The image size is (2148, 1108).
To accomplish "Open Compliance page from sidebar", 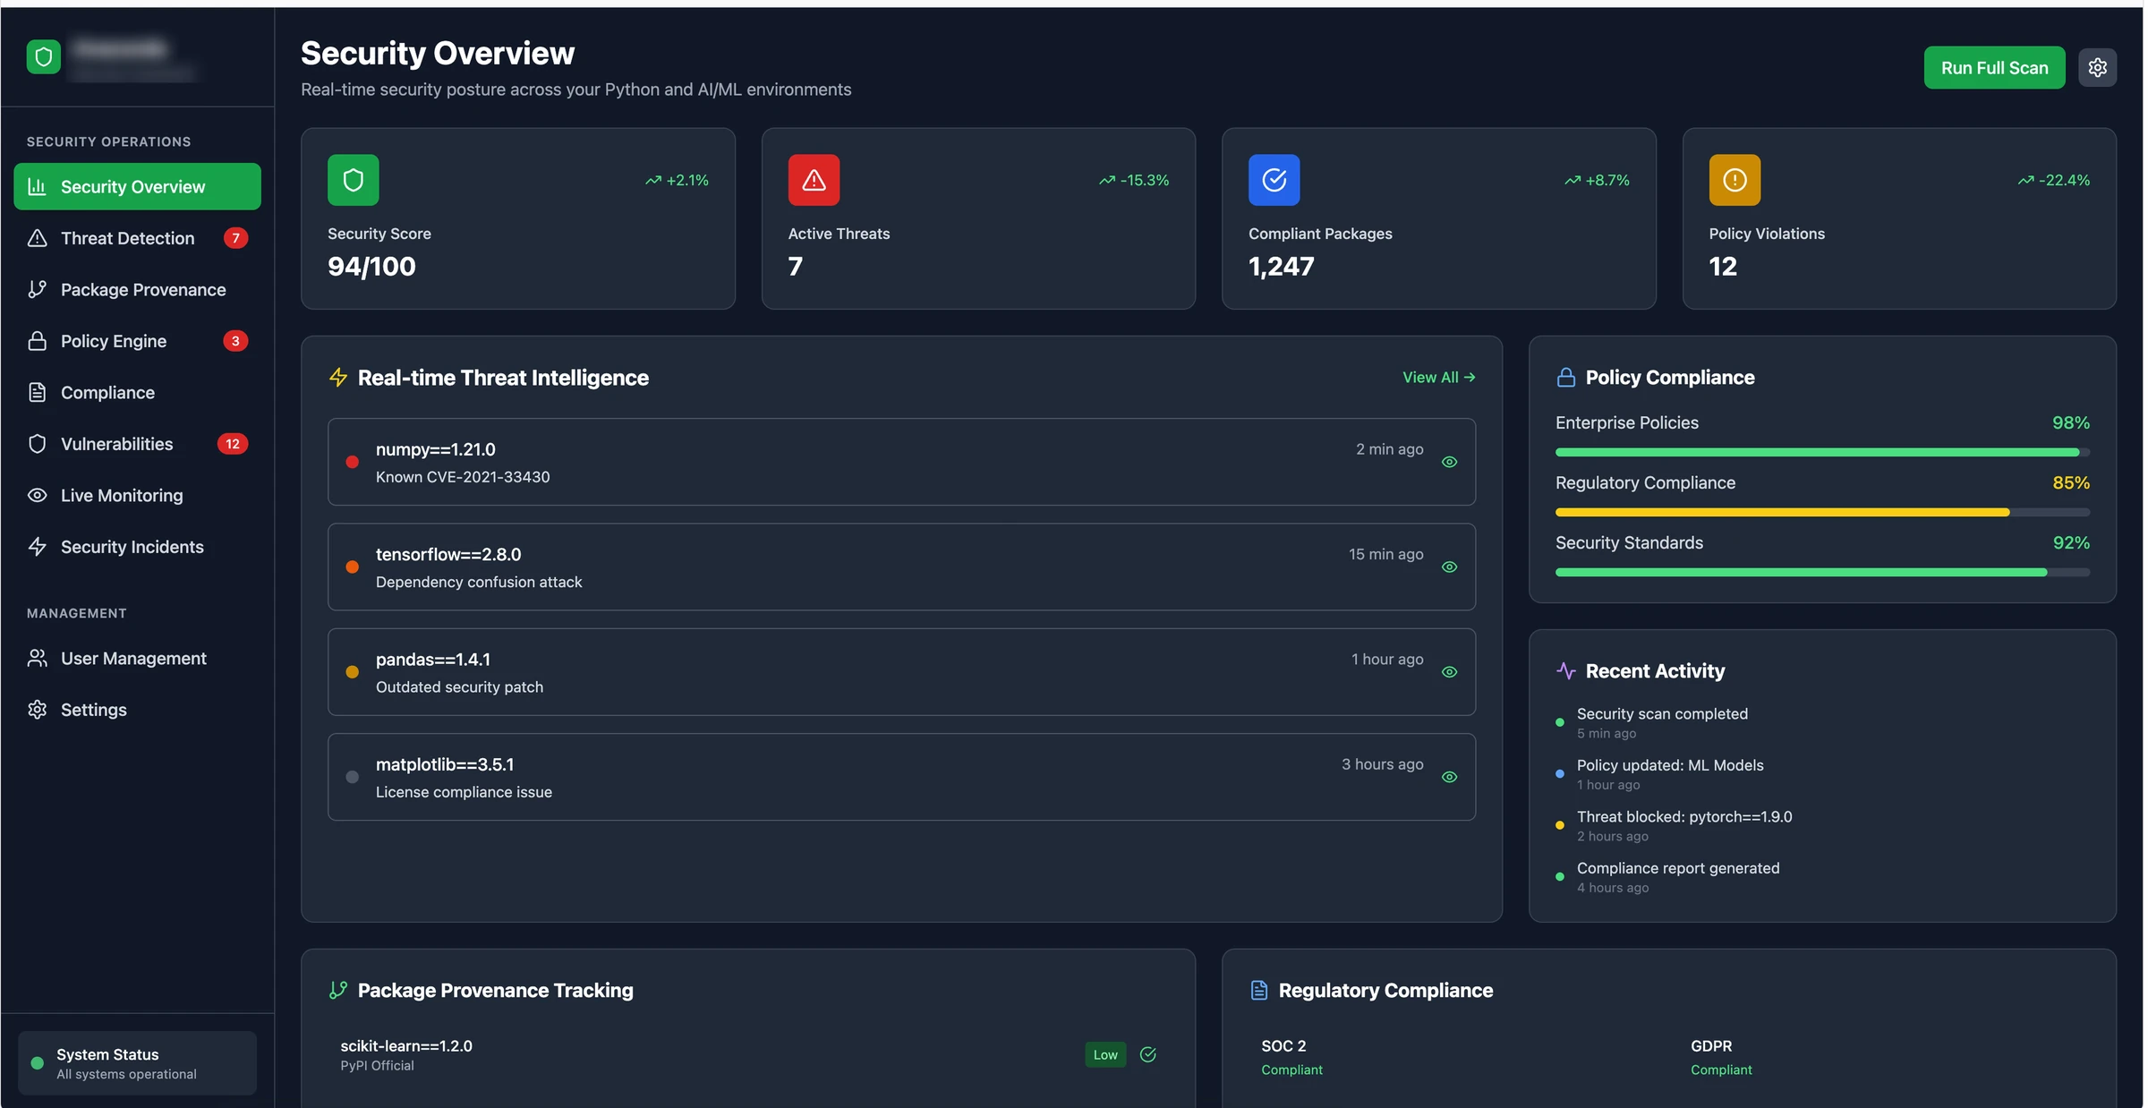I will [x=137, y=392].
